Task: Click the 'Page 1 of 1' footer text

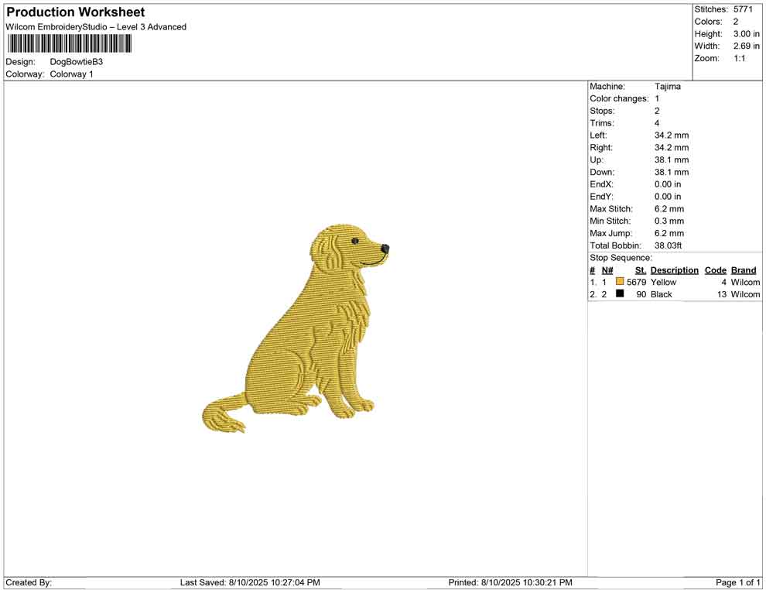Action: coord(738,582)
